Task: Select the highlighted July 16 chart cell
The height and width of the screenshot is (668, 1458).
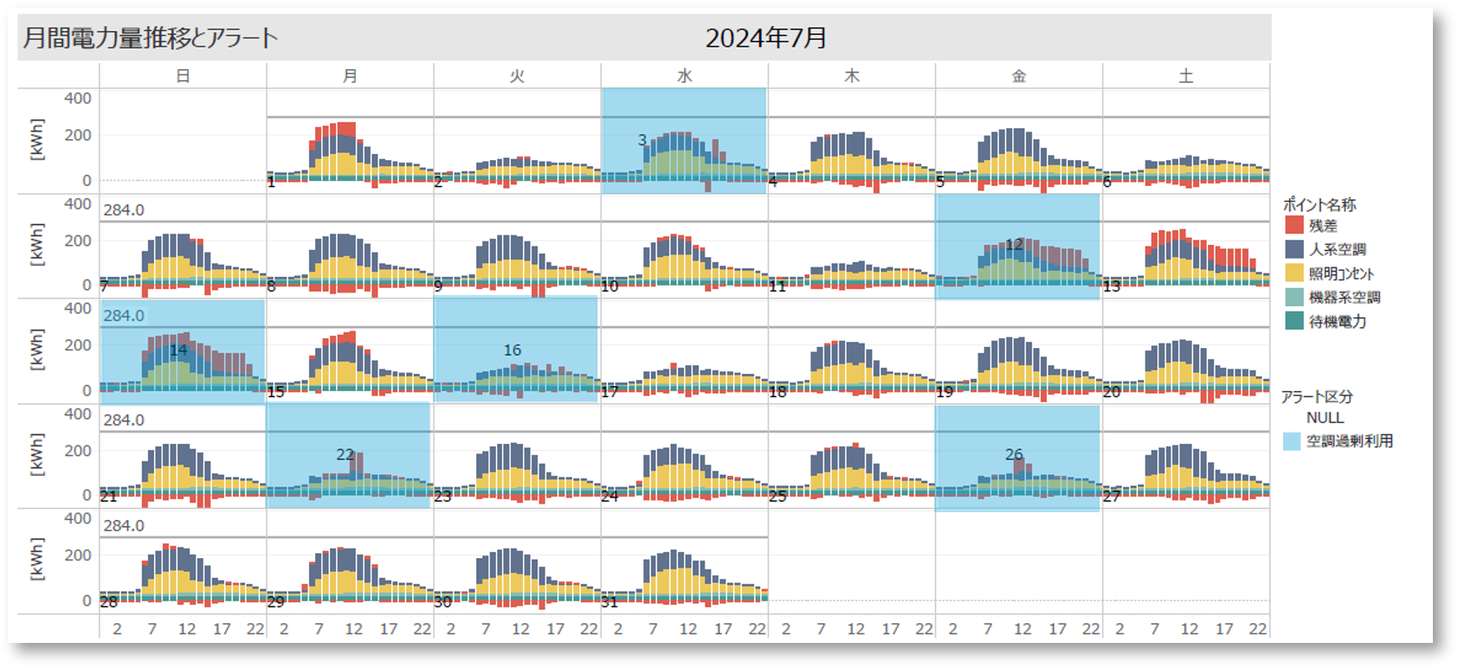Action: point(516,350)
